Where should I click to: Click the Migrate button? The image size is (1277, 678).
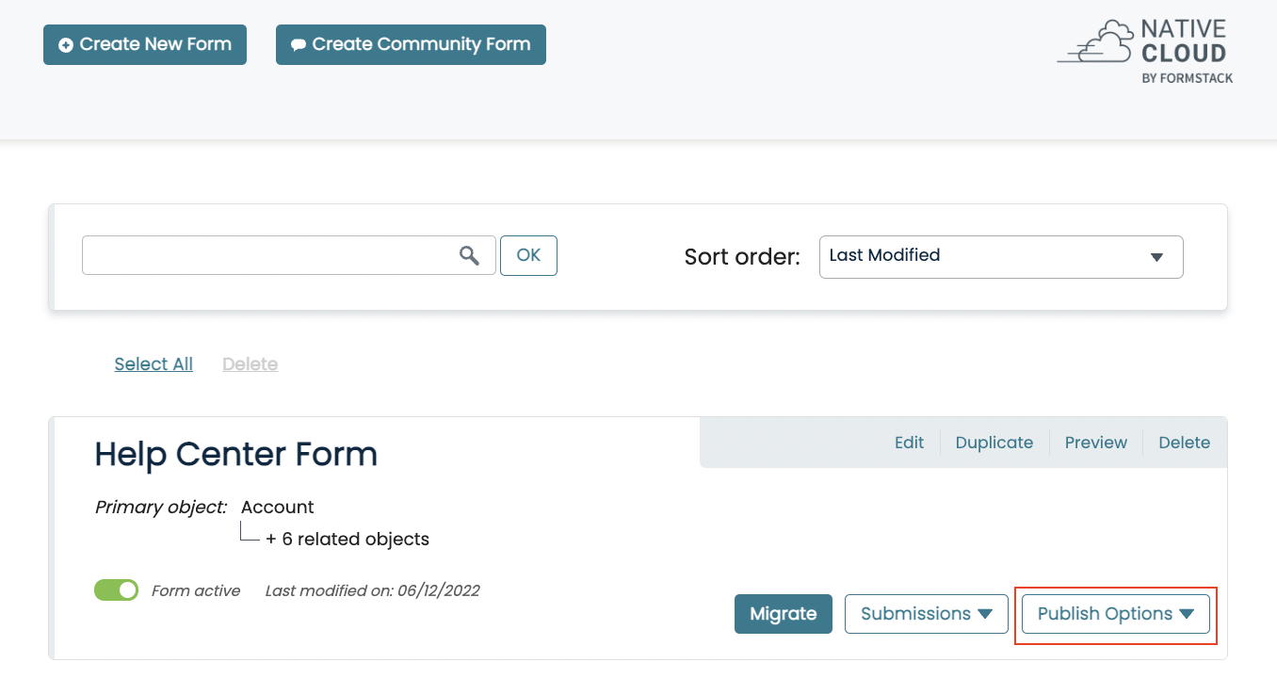click(x=783, y=613)
